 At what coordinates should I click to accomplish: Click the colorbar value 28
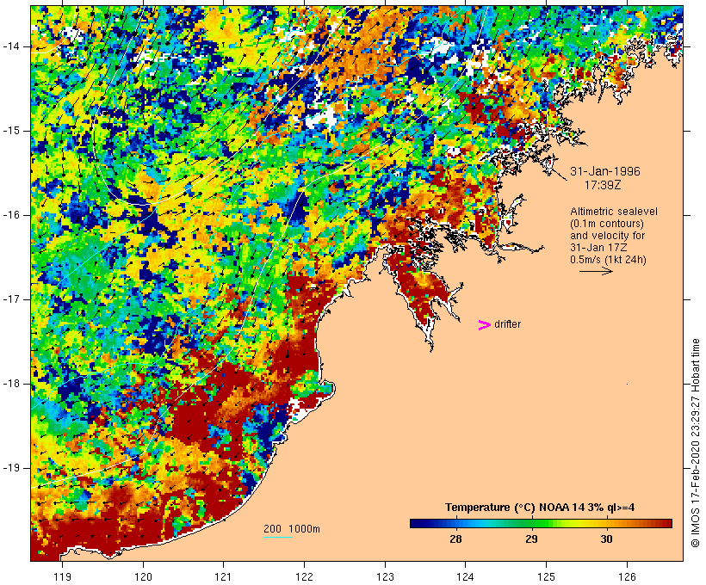pyautogui.click(x=455, y=539)
